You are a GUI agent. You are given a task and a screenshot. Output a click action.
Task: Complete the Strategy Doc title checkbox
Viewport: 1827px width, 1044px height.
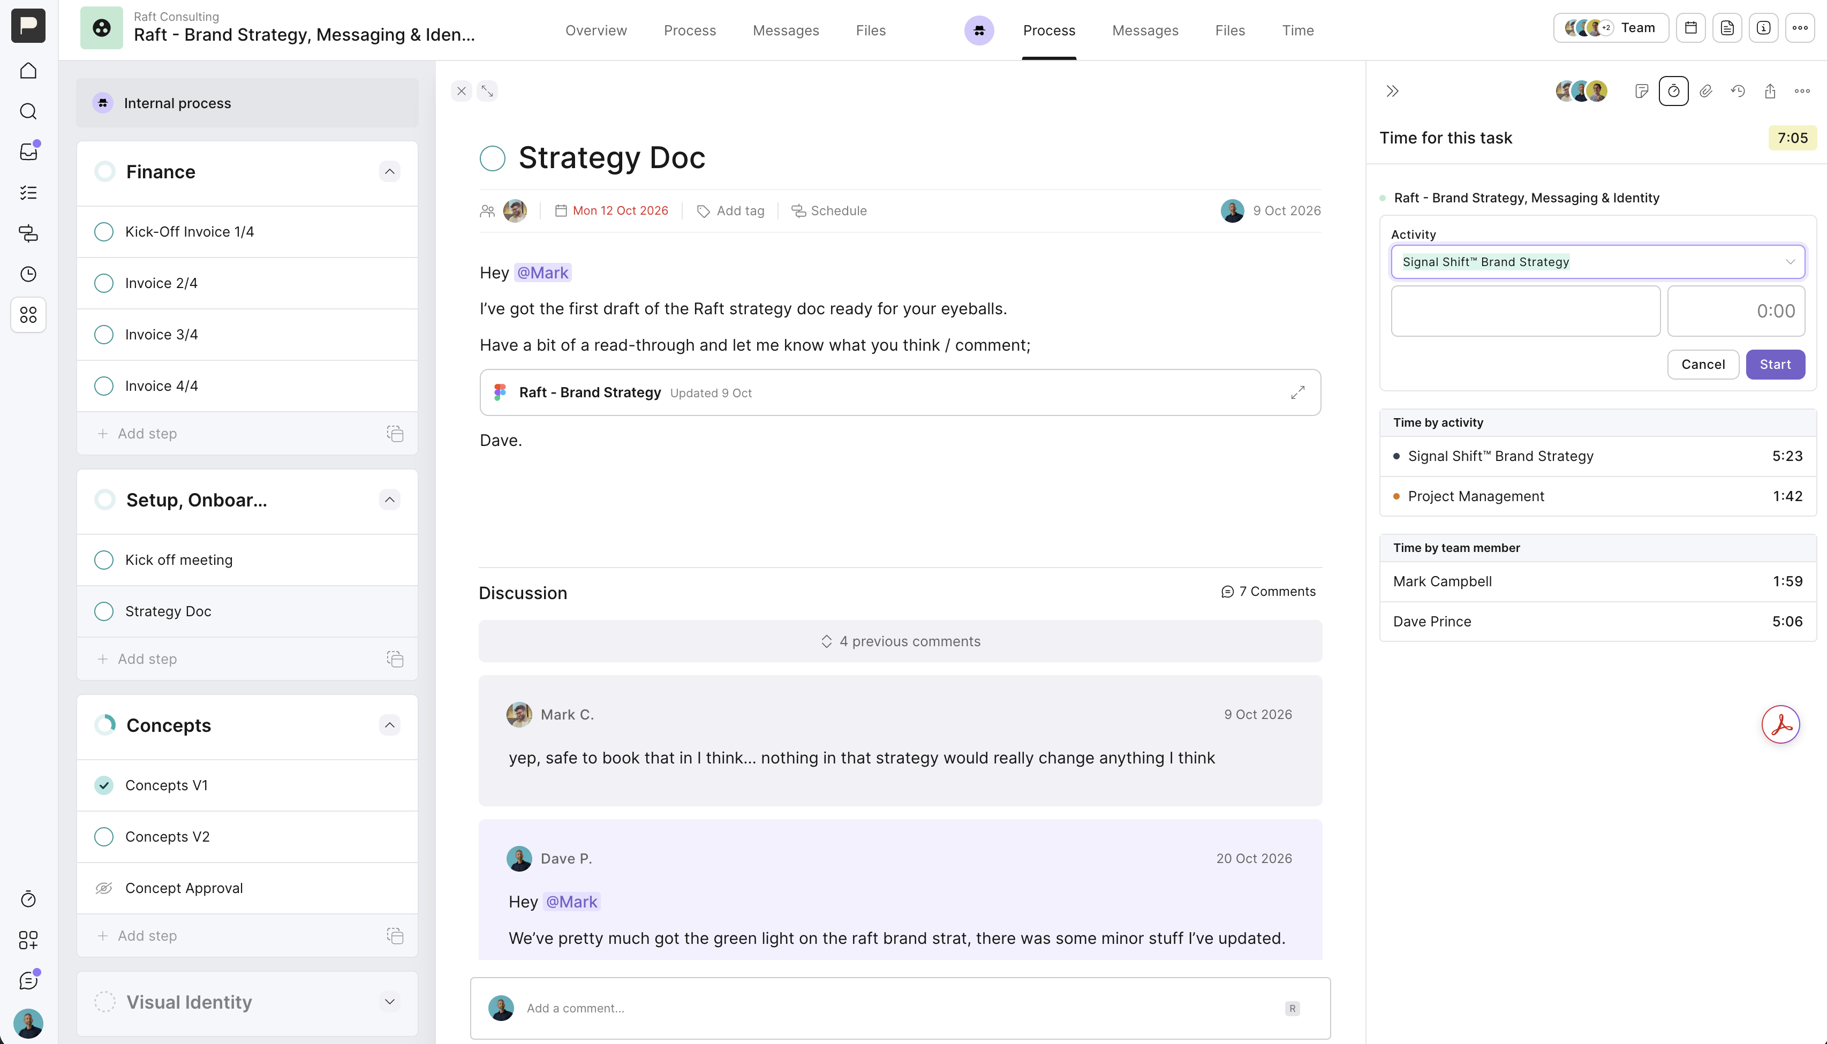tap(493, 158)
